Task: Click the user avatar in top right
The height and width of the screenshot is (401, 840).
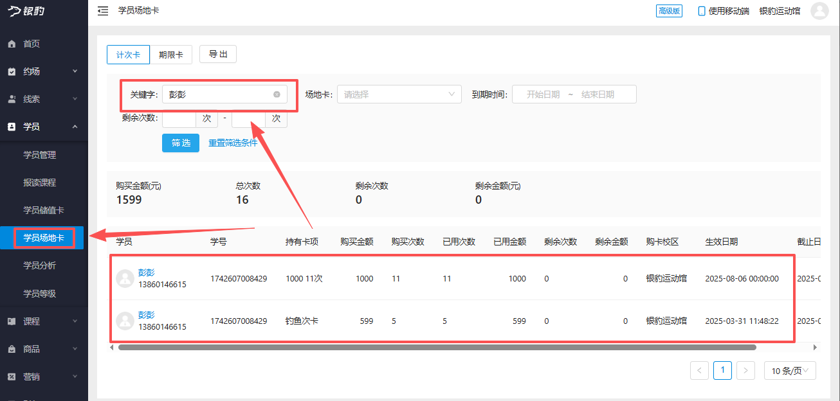Action: pos(819,11)
